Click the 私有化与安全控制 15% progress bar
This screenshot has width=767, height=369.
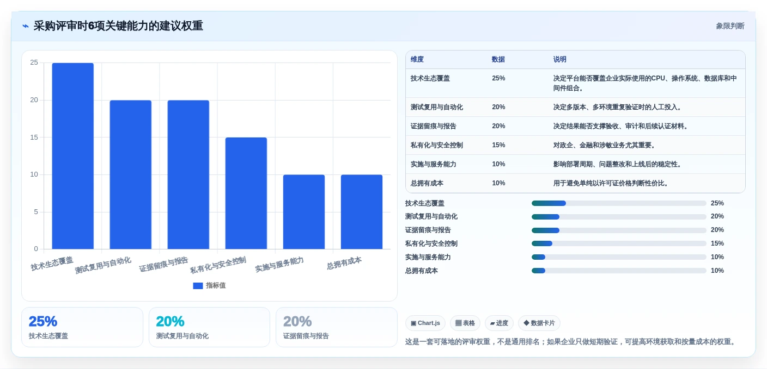[619, 243]
